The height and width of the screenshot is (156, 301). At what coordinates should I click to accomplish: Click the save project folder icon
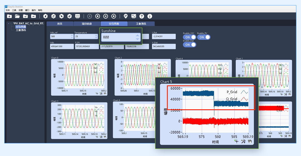(x=25, y=16)
